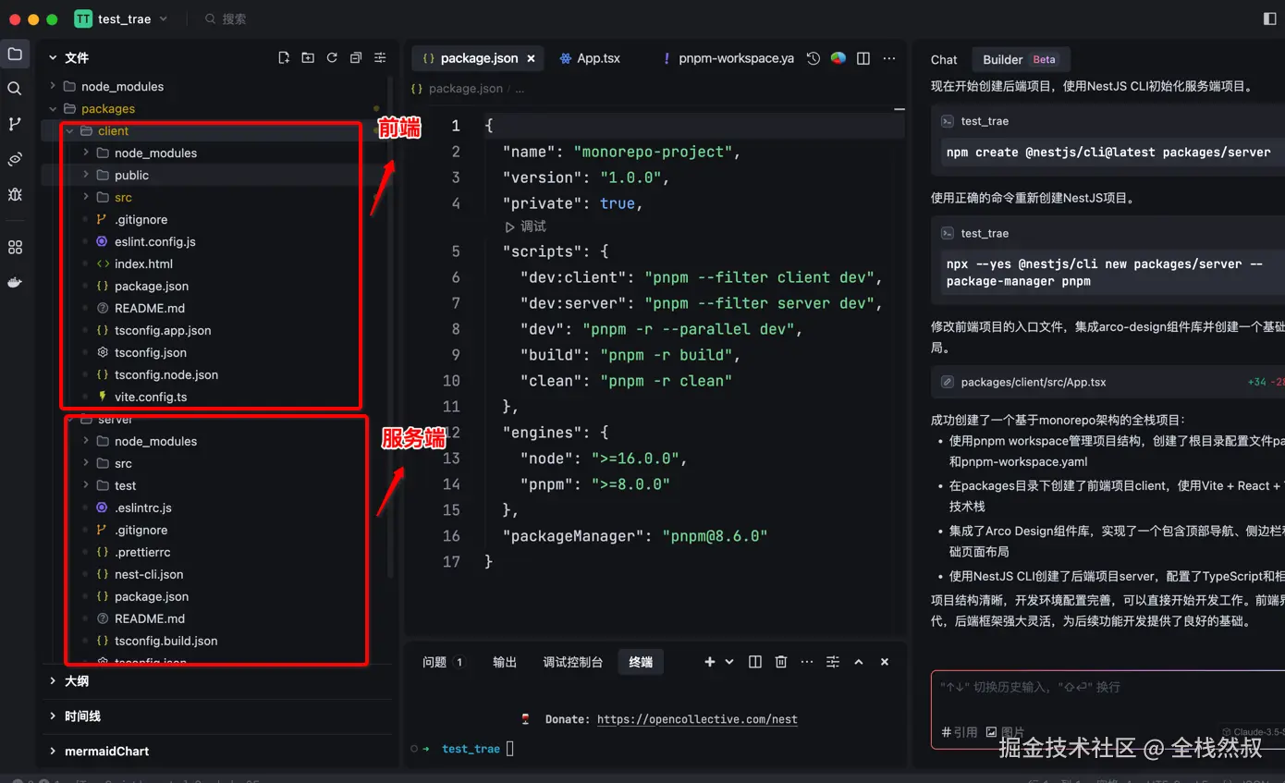Screen dimensions: 1285x783
Task: Open eslint.config.js file
Action: [x=154, y=241]
